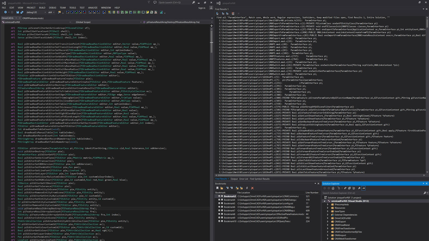Click the Sign in link
429x241 pixels.
pyautogui.click(x=202, y=8)
